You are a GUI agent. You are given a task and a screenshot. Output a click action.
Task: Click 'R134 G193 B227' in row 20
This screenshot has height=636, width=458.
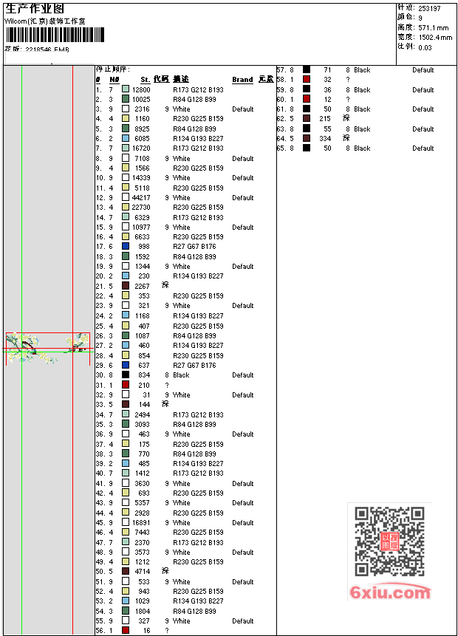point(198,276)
